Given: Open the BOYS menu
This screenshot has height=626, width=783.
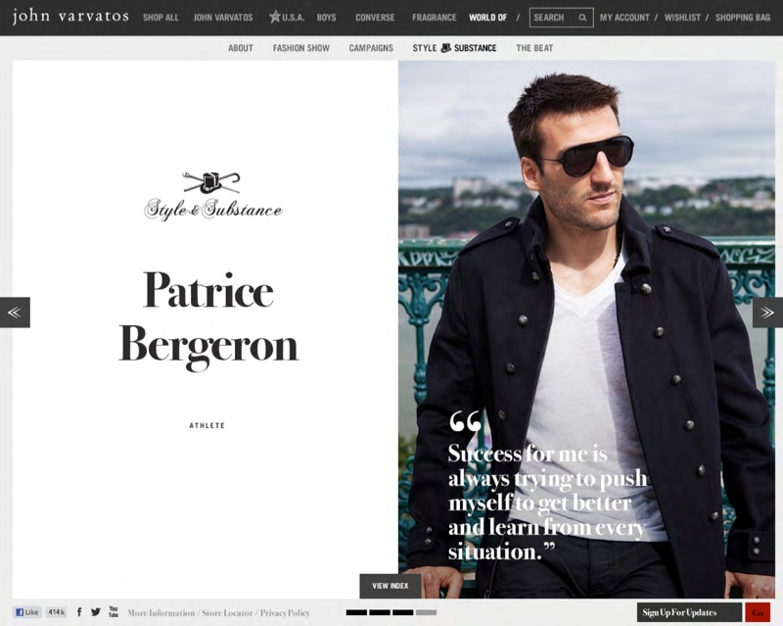Looking at the screenshot, I should coord(326,18).
